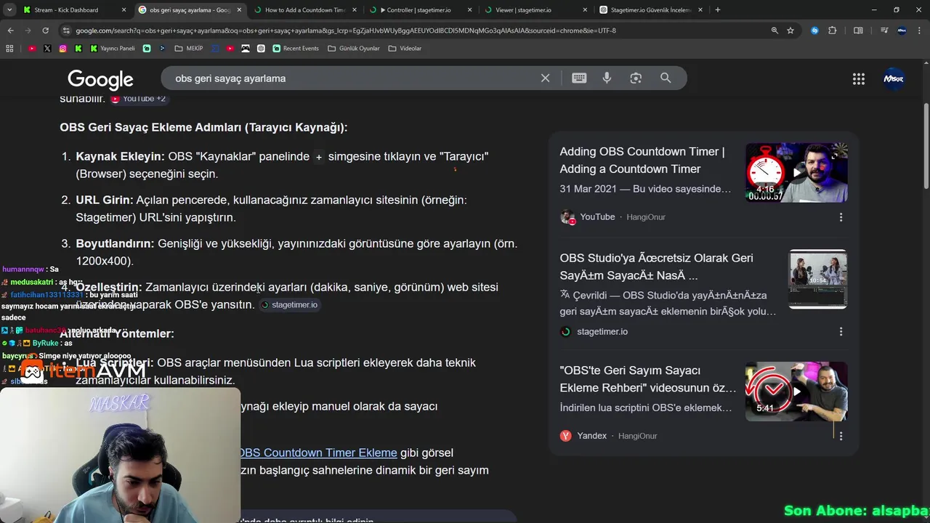Open the Chrome profile avatar in toolbar

(902, 31)
